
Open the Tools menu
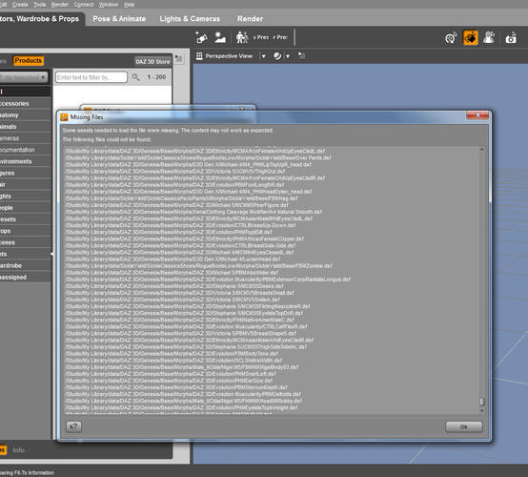pyautogui.click(x=39, y=5)
